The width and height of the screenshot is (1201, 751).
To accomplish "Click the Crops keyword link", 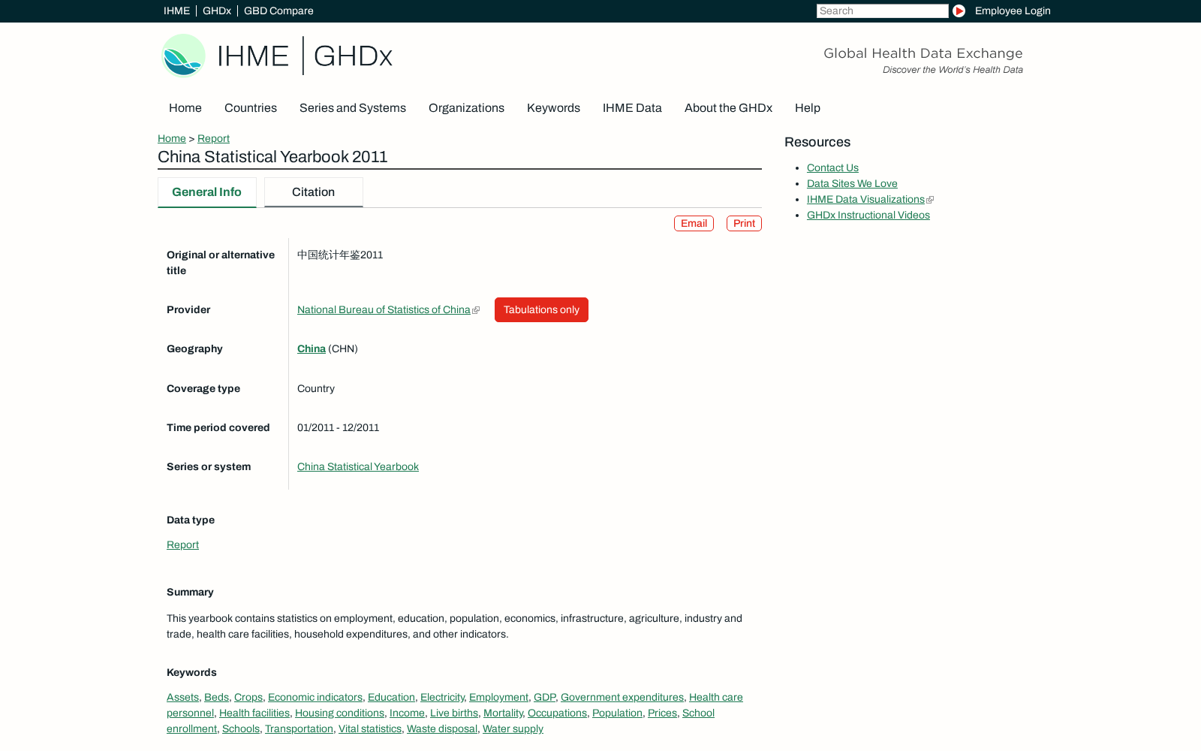I will click(x=248, y=697).
